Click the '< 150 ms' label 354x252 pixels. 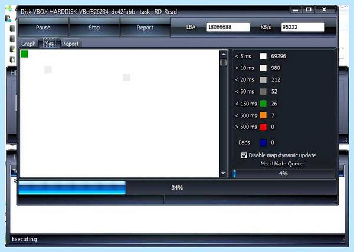click(246, 104)
